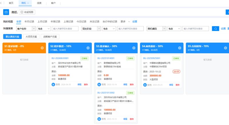This screenshot has width=229, height=125.
Task: Click 设置 link next to 更多
Action: tap(135, 22)
